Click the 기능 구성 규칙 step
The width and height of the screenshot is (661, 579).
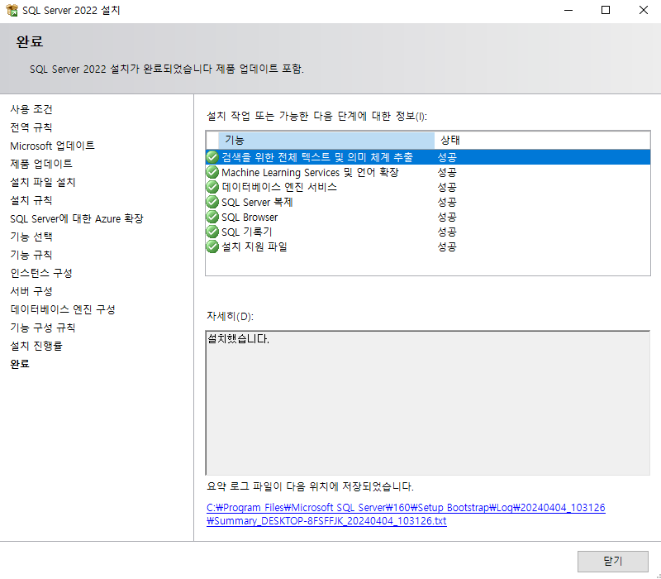coord(43,328)
